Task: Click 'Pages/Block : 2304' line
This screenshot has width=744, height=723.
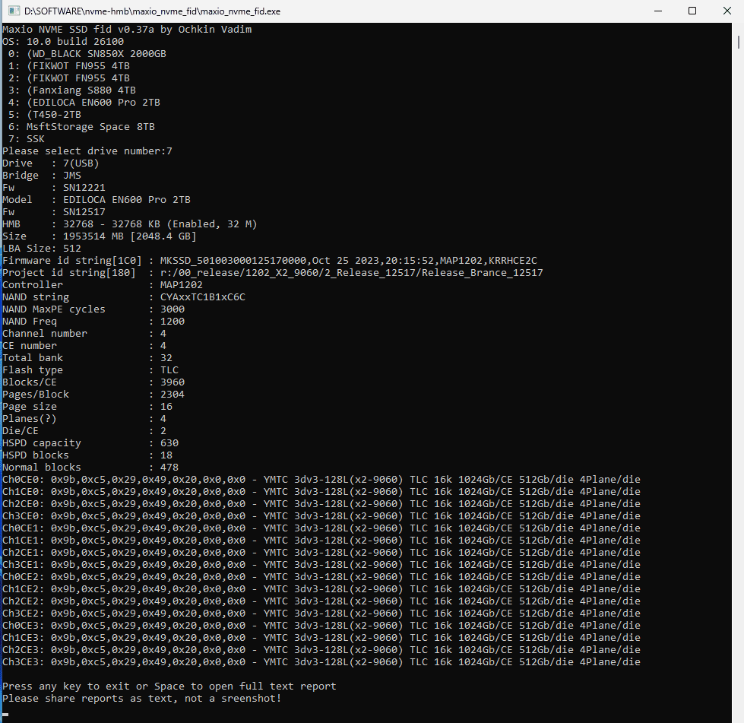Action: (x=93, y=394)
